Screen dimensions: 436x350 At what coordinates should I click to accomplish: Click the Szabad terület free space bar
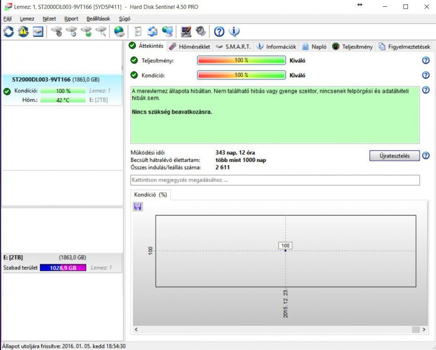pos(63,268)
